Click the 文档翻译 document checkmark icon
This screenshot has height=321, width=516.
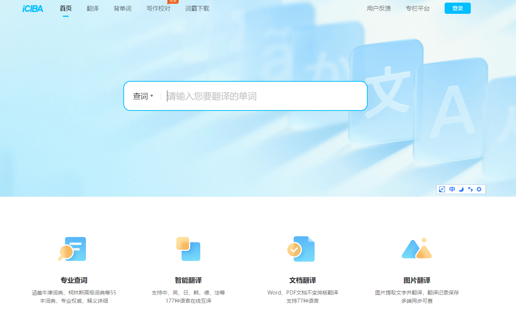pyautogui.click(x=300, y=249)
